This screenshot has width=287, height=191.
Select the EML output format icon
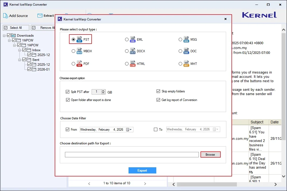point(133,39)
